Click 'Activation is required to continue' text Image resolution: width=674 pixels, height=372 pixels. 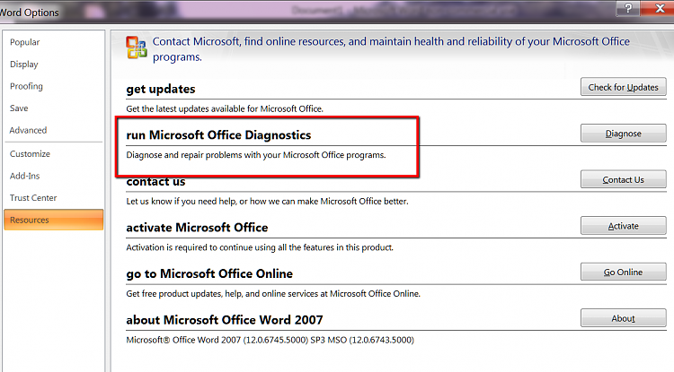click(x=260, y=247)
